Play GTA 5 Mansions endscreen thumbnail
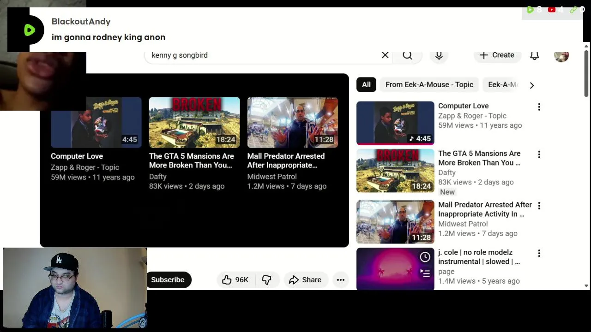591x332 pixels. (194, 123)
